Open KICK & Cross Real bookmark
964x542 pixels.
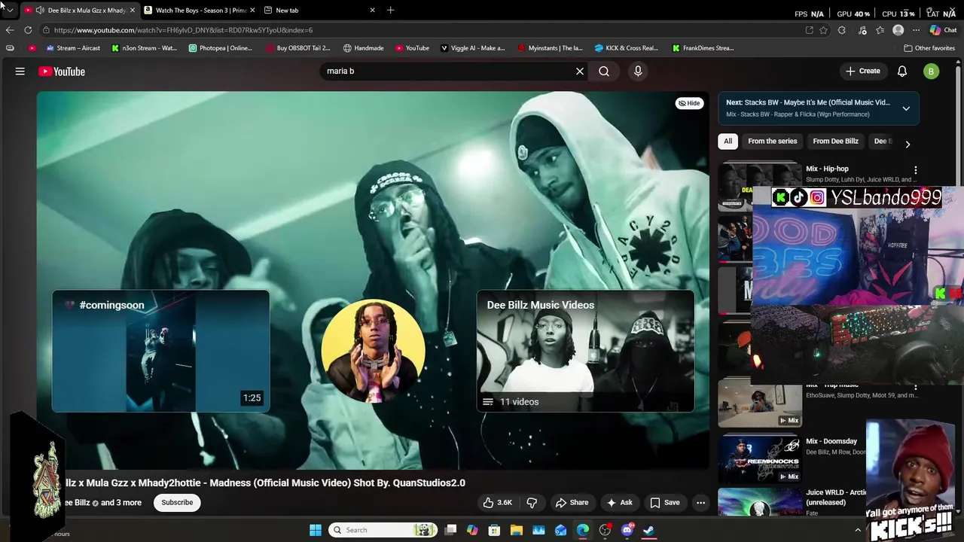[626, 48]
